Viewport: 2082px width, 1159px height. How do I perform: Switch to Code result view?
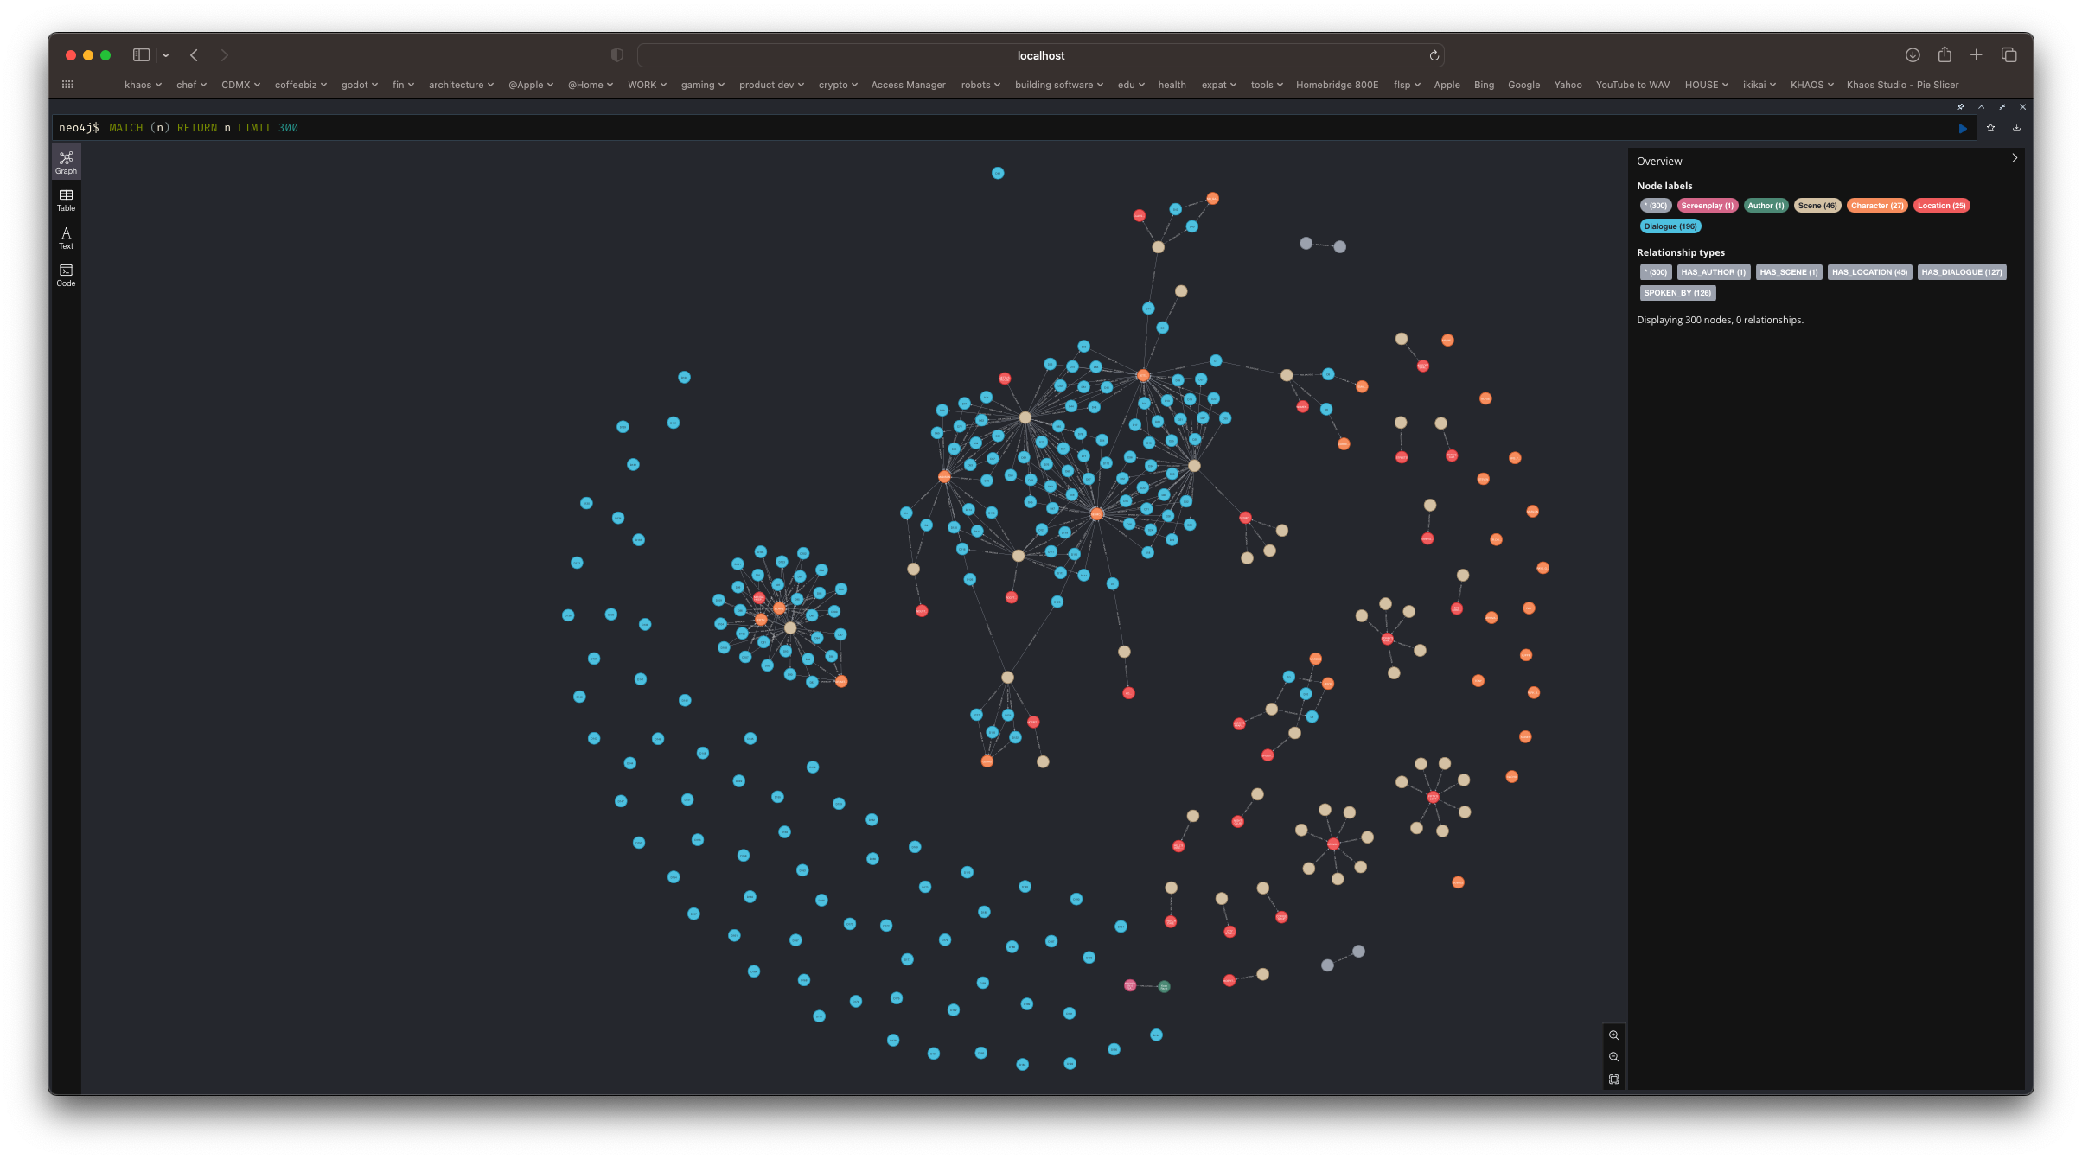point(66,276)
